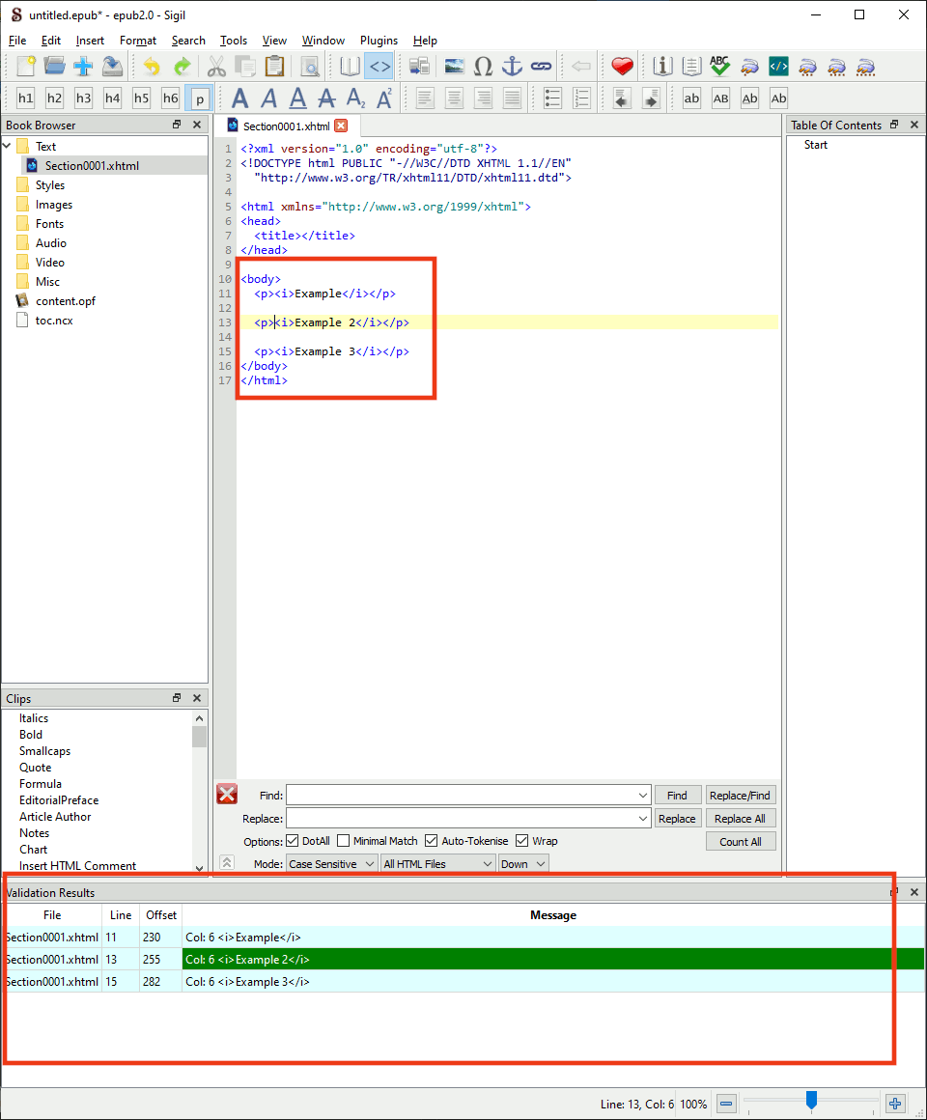The height and width of the screenshot is (1120, 927).
Task: Click the Save toolbar icon
Action: click(x=112, y=67)
